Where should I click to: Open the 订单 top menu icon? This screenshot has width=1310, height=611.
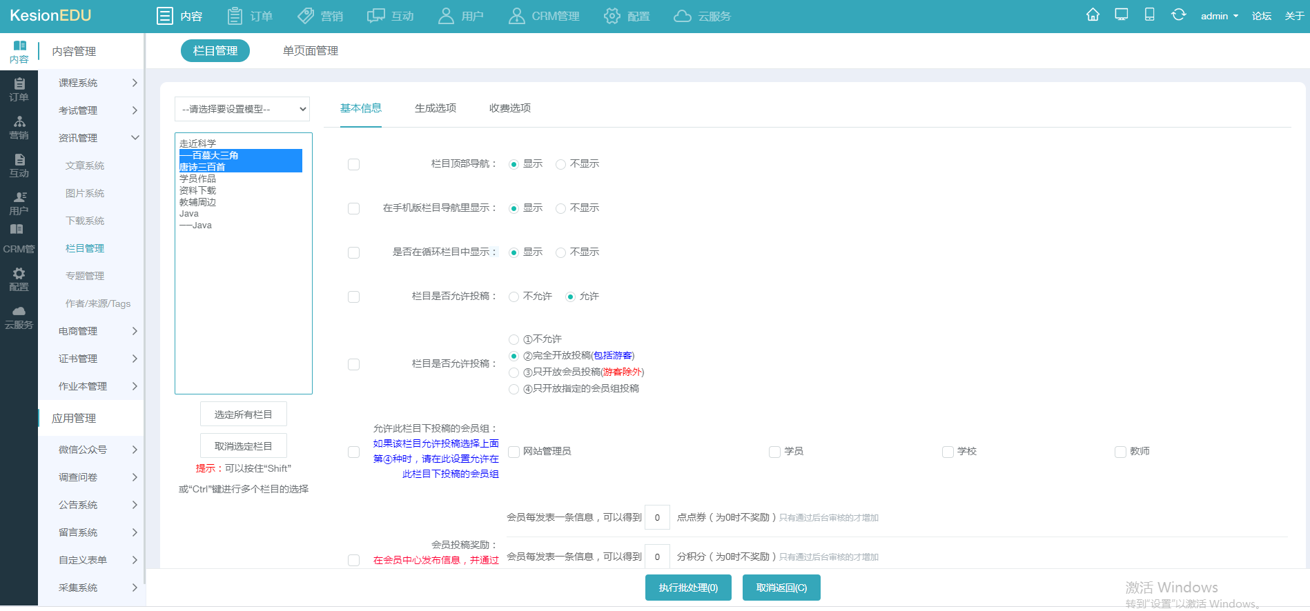[235, 16]
